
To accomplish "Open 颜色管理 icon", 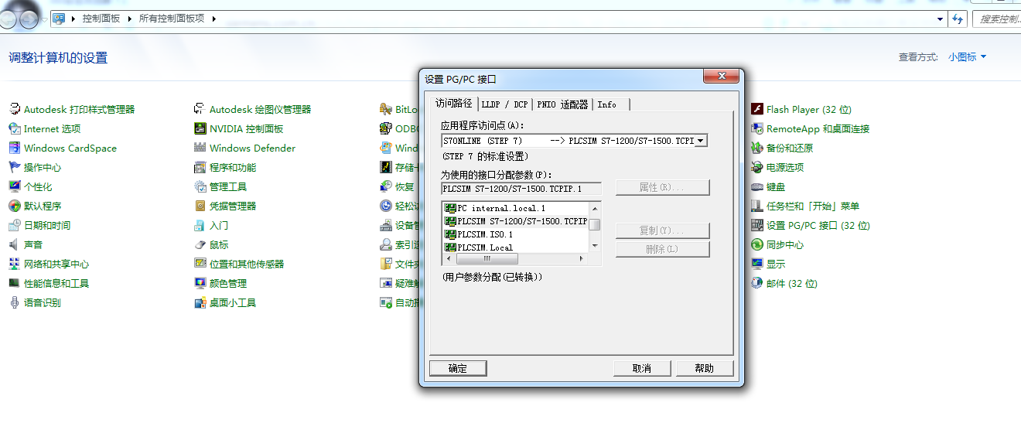I will tap(200, 283).
